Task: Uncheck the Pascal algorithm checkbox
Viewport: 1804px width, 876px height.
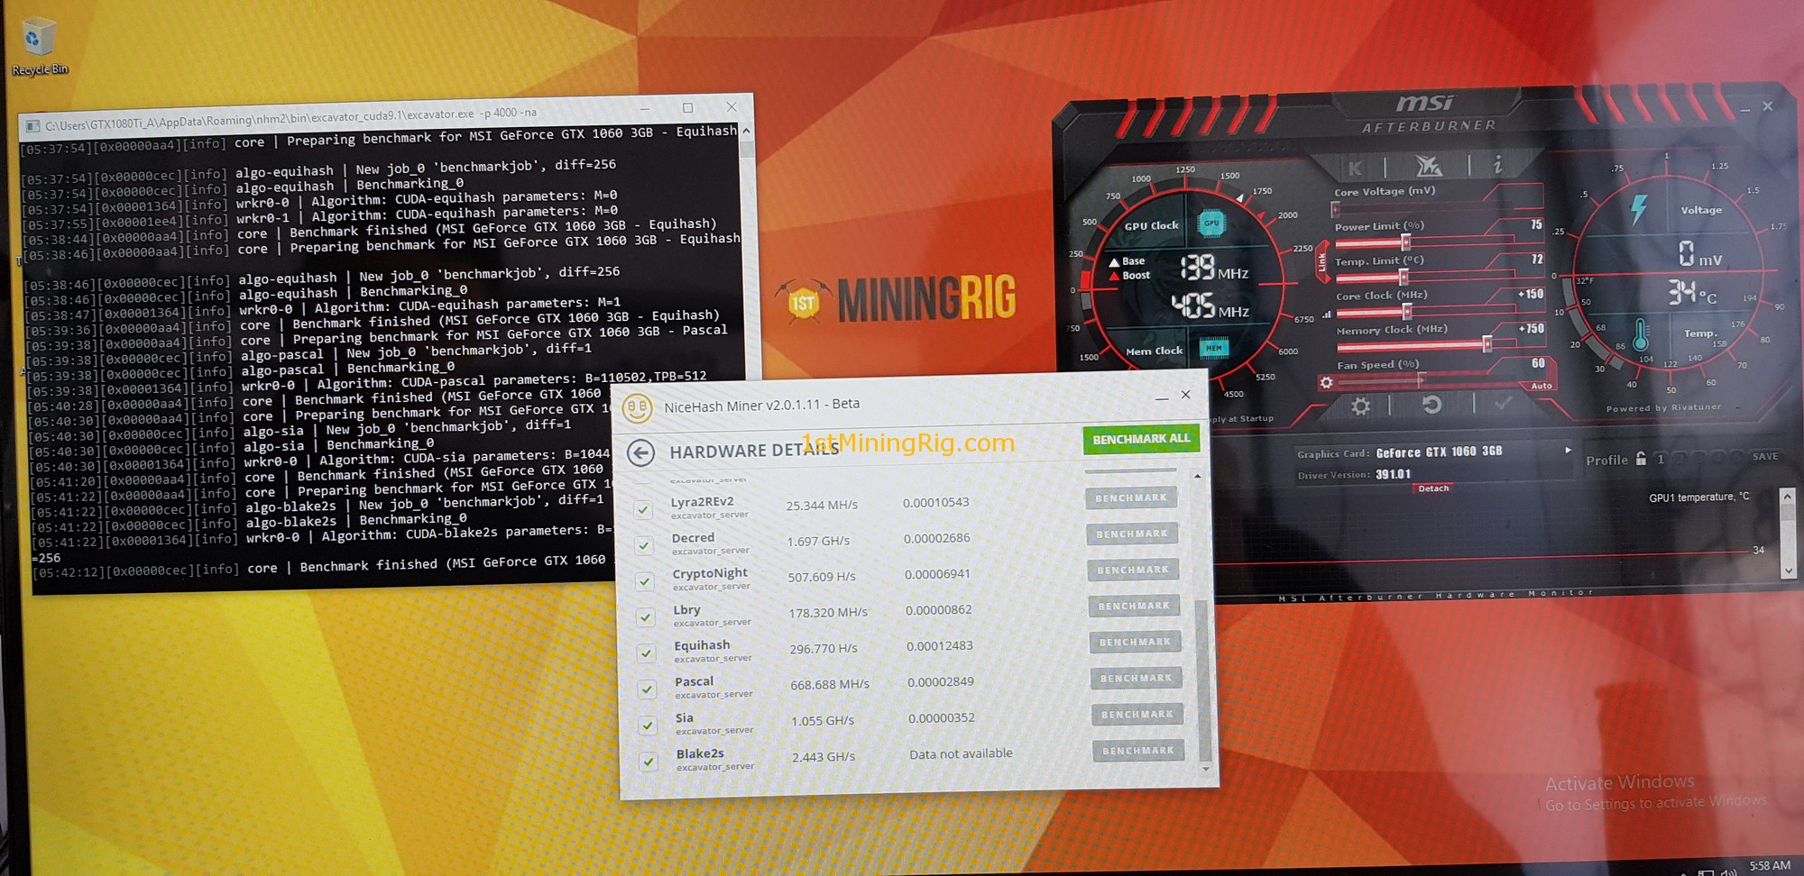Action: tap(647, 689)
